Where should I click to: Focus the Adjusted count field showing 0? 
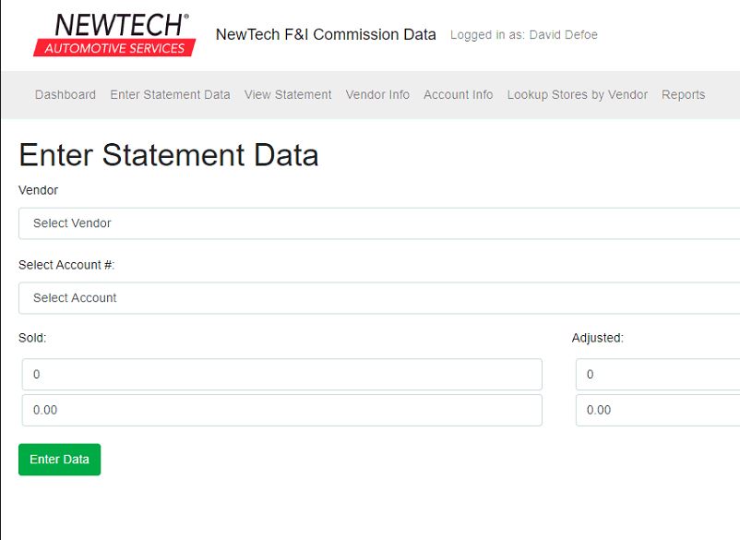[x=657, y=375]
